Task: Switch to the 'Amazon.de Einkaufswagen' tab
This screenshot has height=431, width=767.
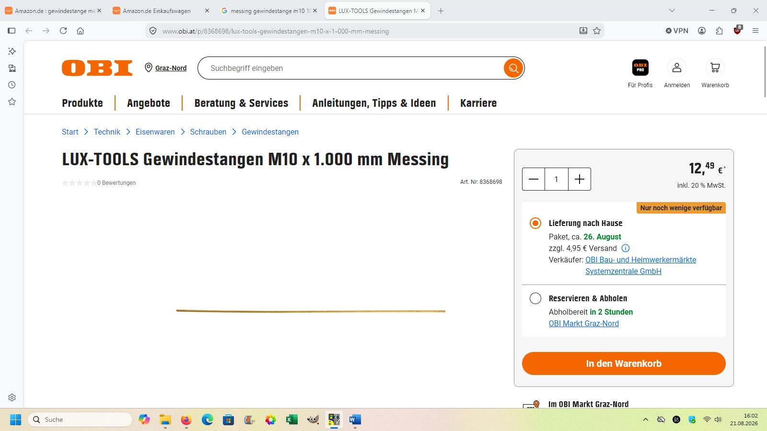Action: 156,11
